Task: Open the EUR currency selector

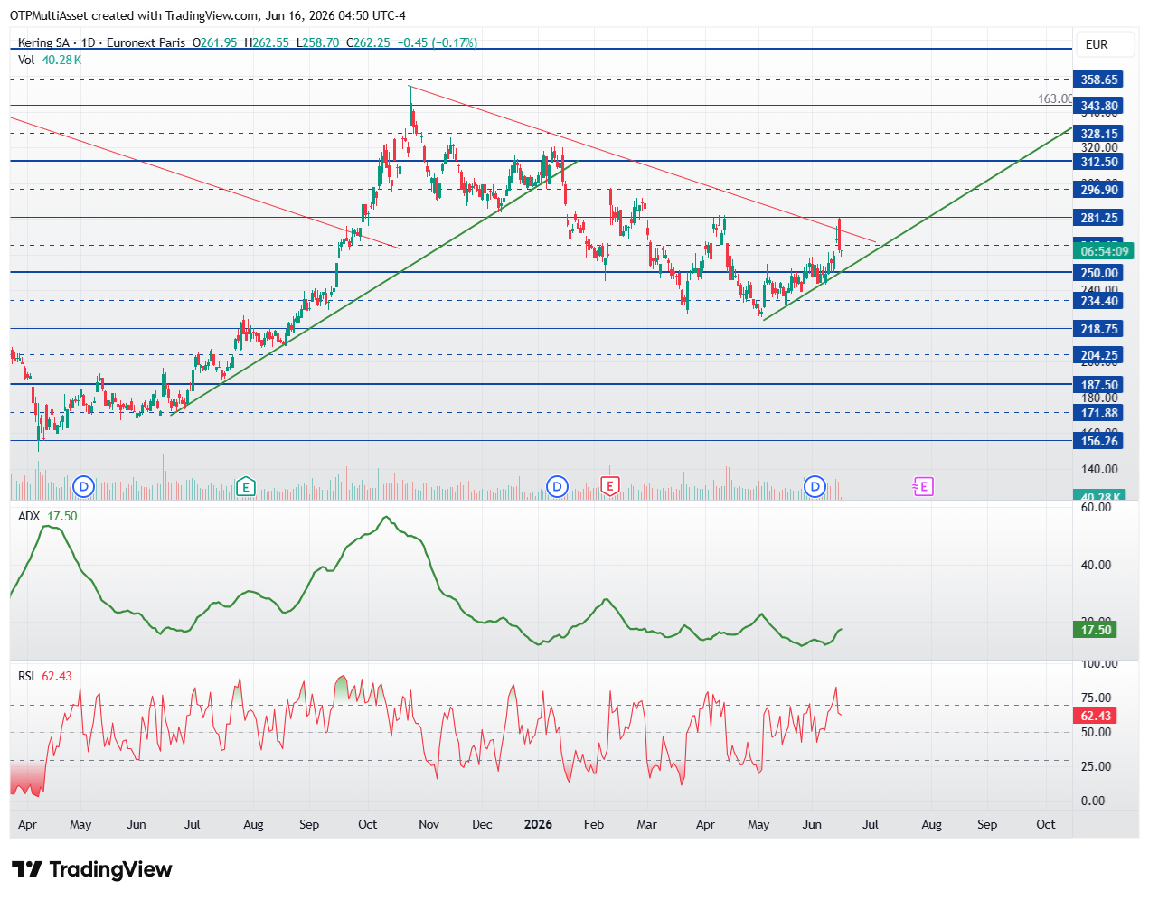Action: point(1097,44)
